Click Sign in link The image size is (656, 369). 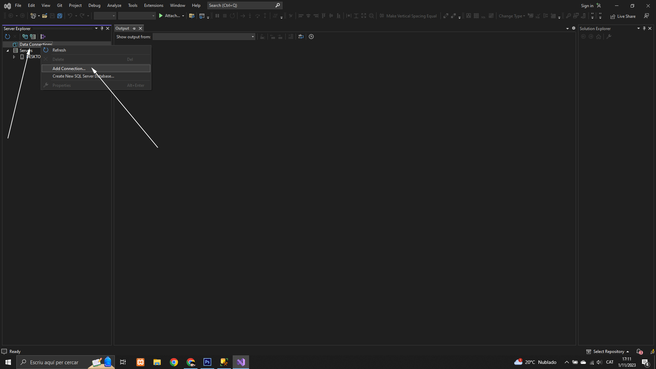[x=587, y=5]
